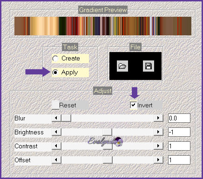Screen dimensions: 203x179
Task: Click the Contrast label text
Action: [x=26, y=146]
